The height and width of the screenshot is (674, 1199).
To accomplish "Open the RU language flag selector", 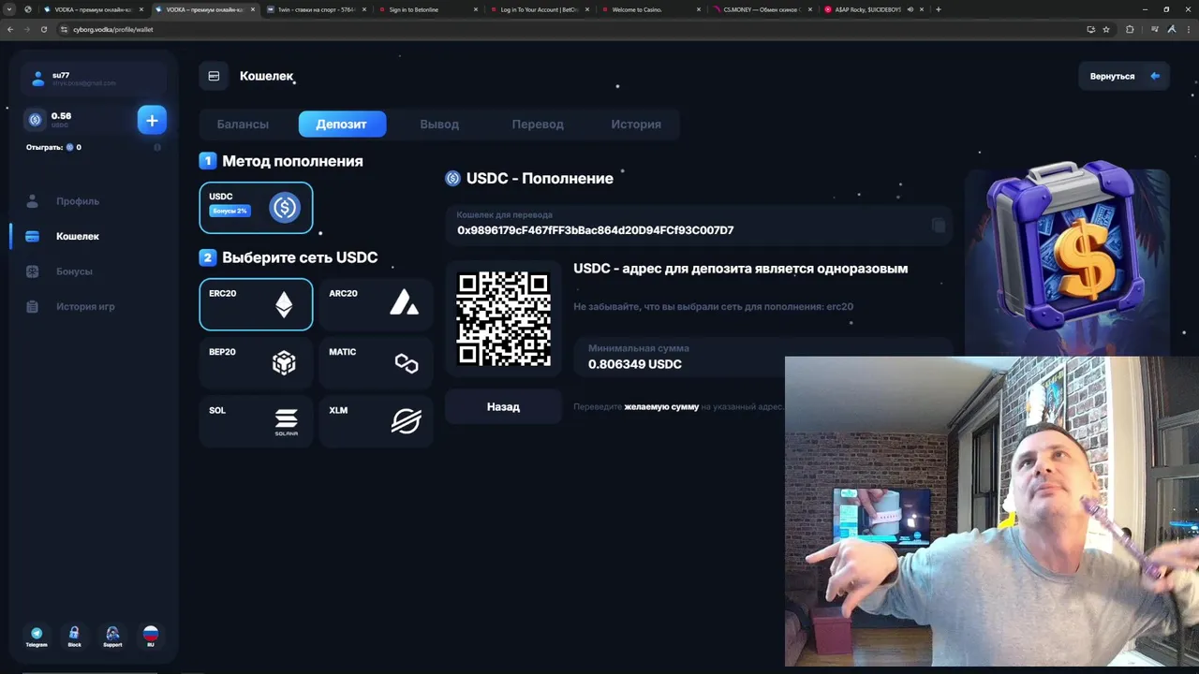I will coord(150,637).
